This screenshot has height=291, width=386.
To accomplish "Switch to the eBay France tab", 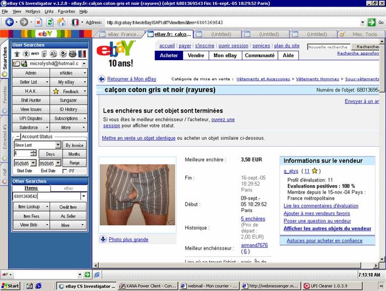I will pyautogui.click(x=121, y=34).
